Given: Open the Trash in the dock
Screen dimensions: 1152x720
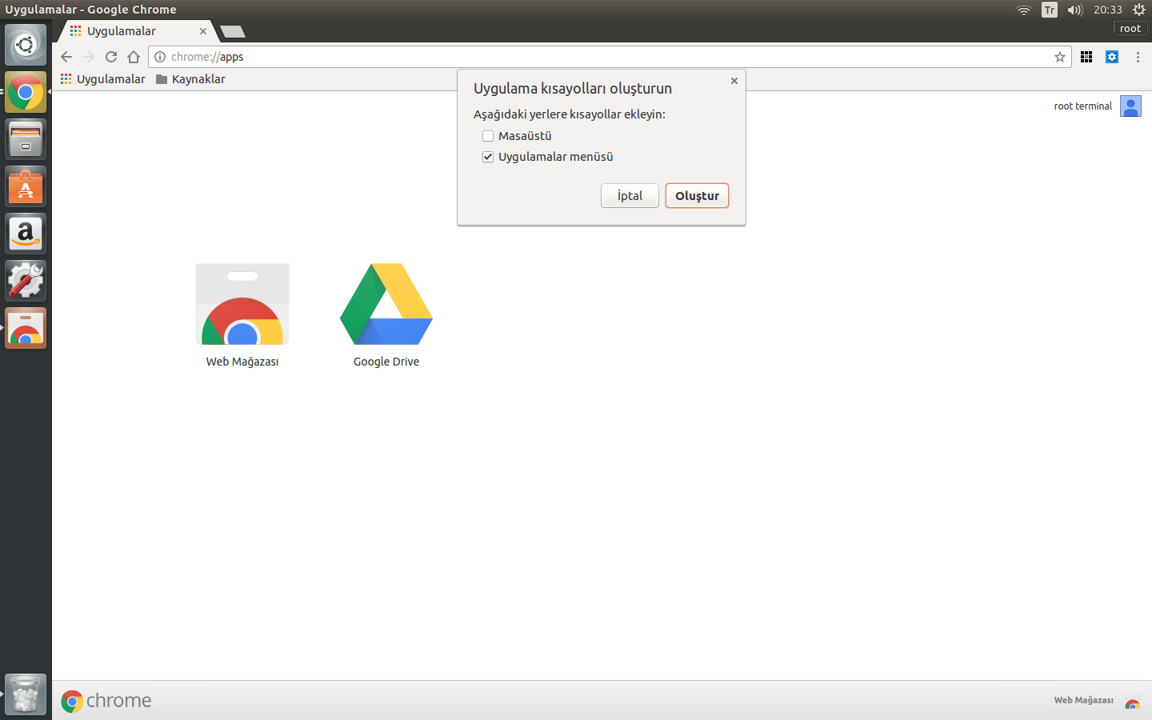Looking at the screenshot, I should [x=26, y=694].
